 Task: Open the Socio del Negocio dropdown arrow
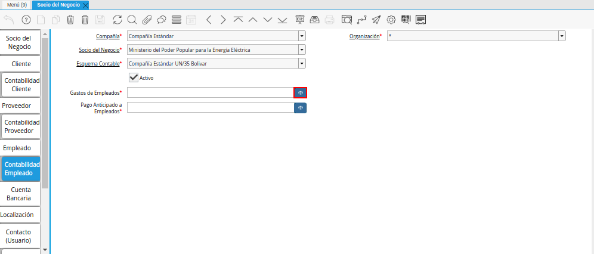tap(302, 50)
